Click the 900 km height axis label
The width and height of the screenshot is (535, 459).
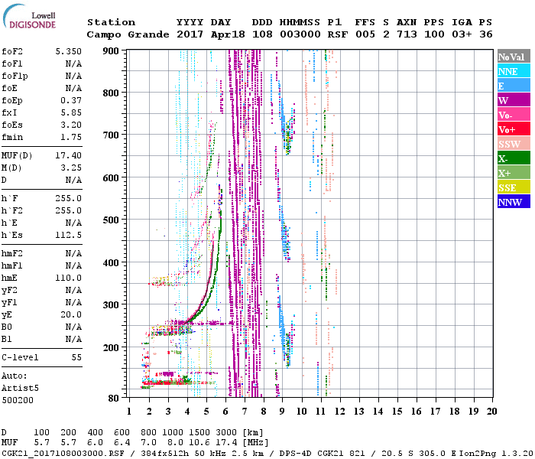[x=111, y=51]
